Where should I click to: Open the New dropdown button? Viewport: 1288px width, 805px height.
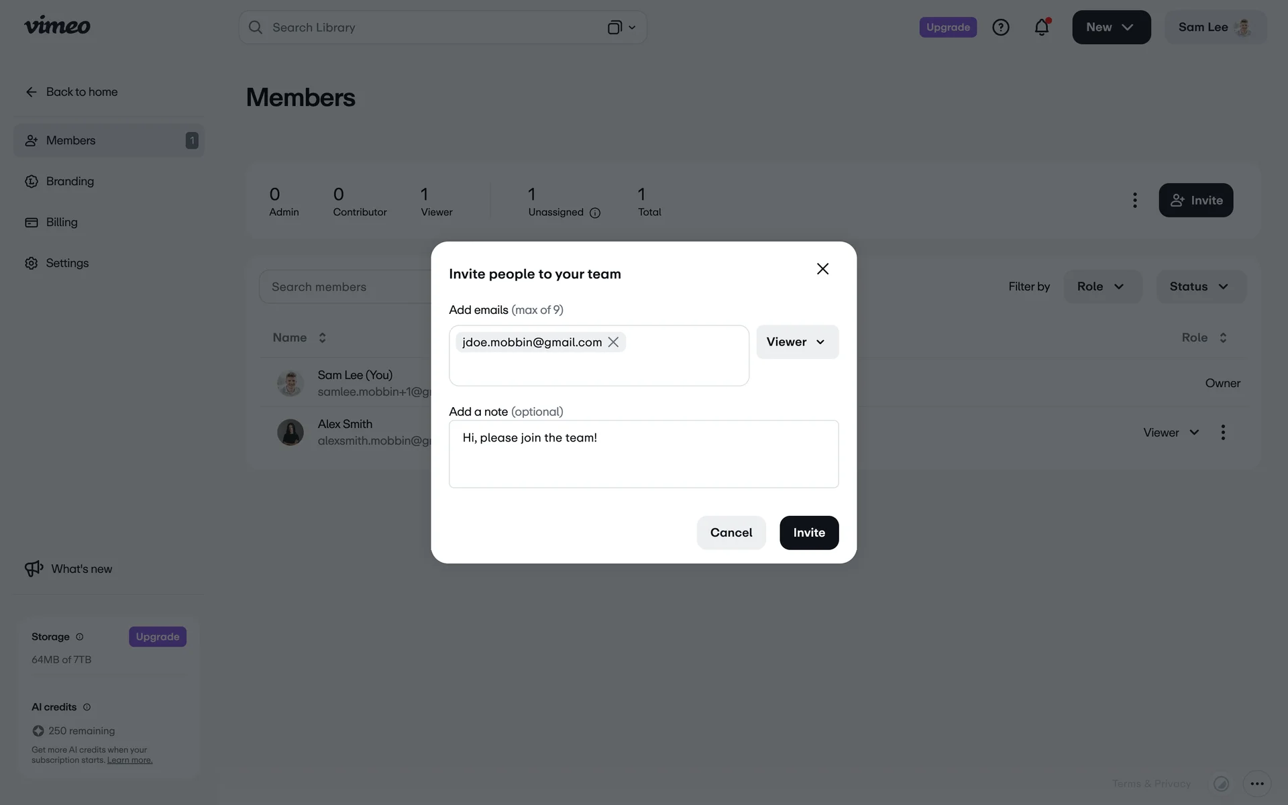coord(1111,28)
